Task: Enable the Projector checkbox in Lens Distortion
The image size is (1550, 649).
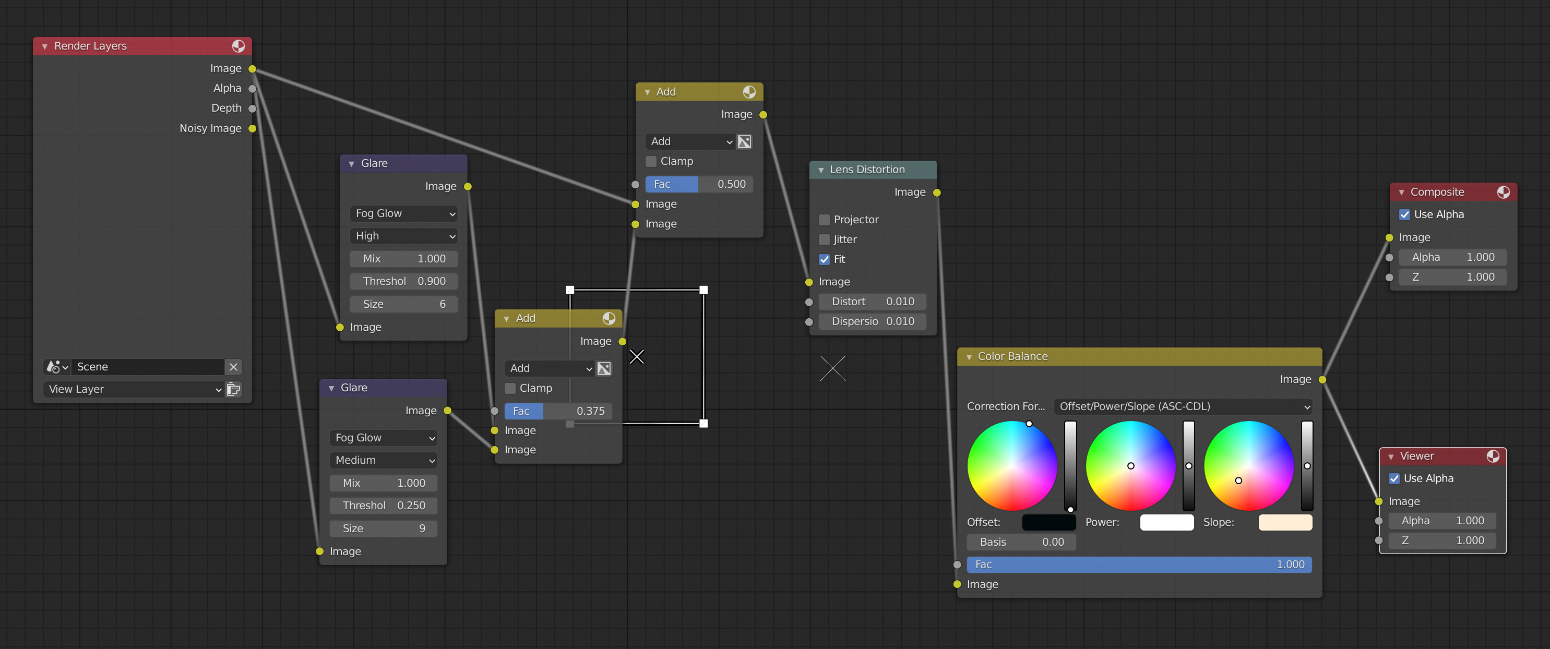Action: (x=825, y=220)
